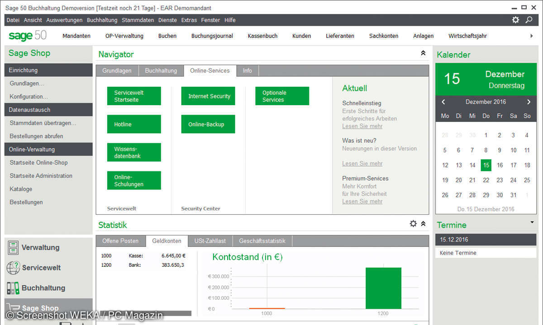543x325 pixels.
Task: Open Statistik settings gear icon
Action: (x=413, y=223)
